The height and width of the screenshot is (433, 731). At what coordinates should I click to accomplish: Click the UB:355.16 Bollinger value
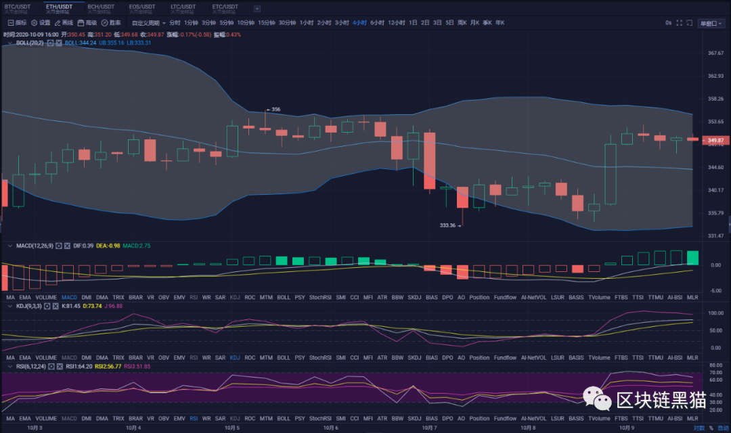pyautogui.click(x=112, y=43)
